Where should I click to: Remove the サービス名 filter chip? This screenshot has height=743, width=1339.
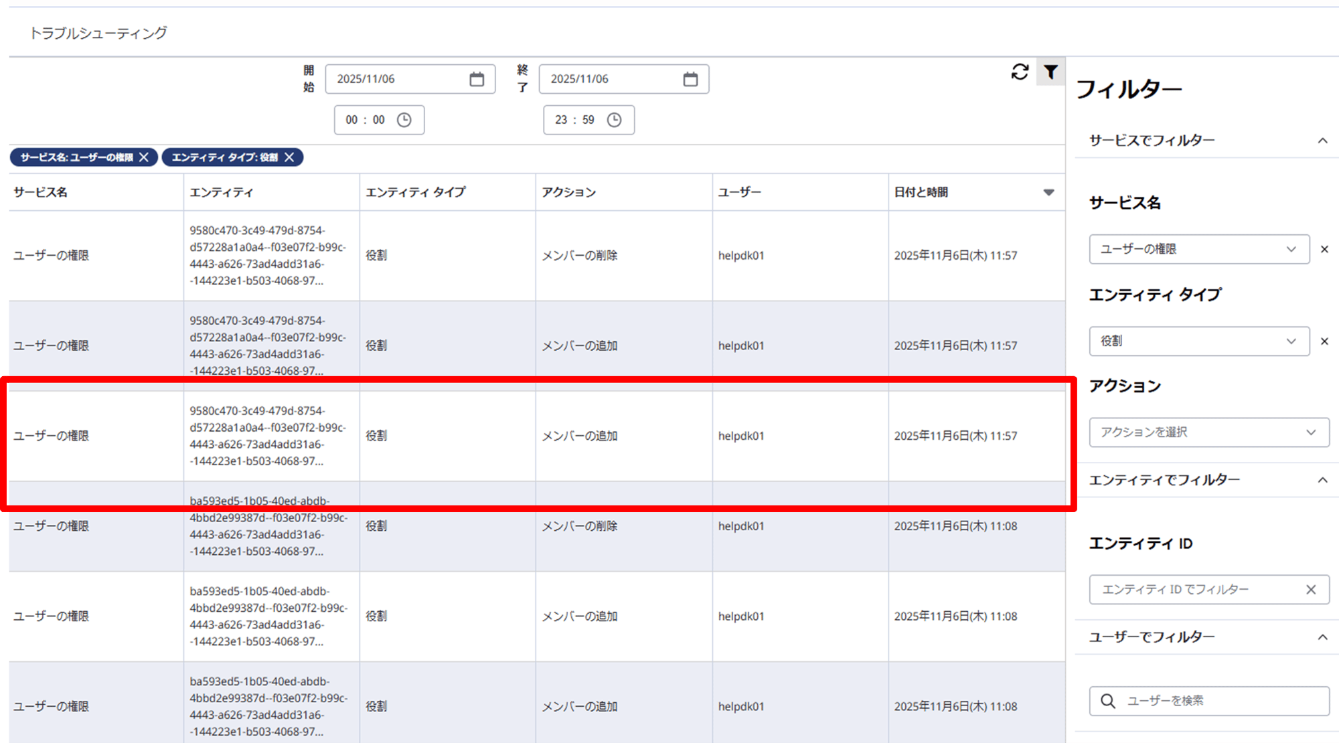[144, 157]
